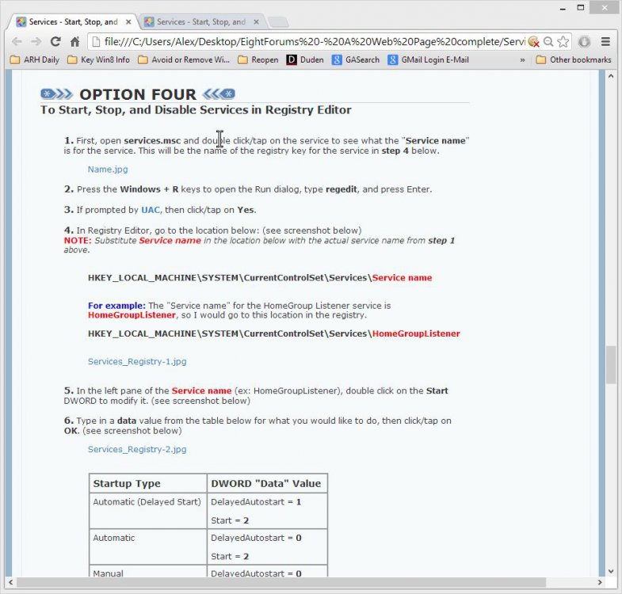Open the Chrome hamburger menu
Screen dimensions: 622x594
click(x=605, y=41)
